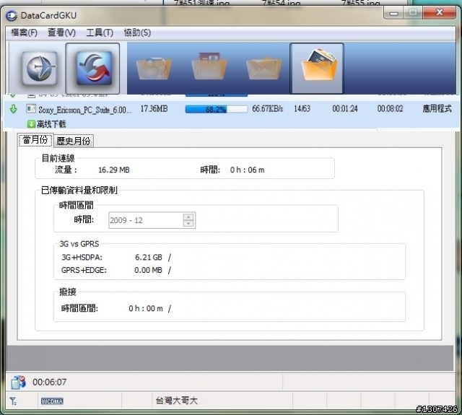Click the 离线下载 green icon
The image size is (462, 415).
[31, 124]
